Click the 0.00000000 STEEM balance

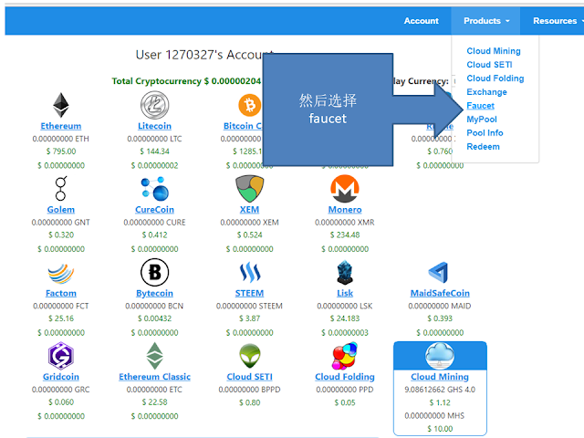(249, 307)
